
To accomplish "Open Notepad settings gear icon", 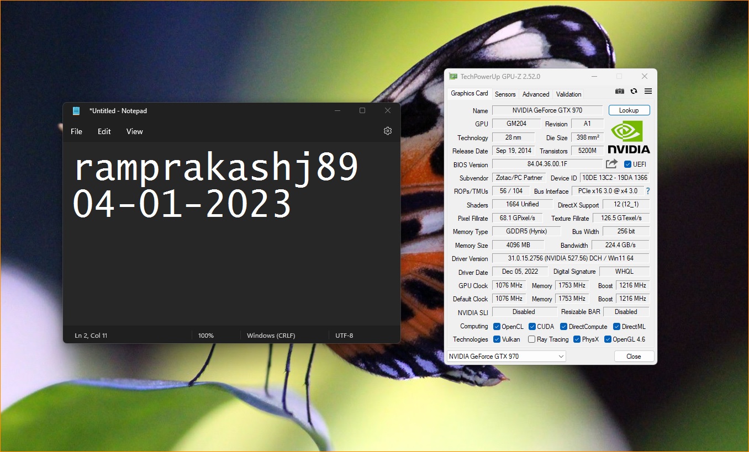I will 388,131.
